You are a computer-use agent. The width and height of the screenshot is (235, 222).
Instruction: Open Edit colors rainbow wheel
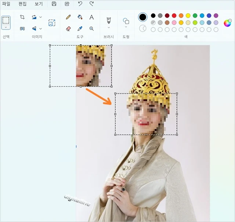(228, 23)
